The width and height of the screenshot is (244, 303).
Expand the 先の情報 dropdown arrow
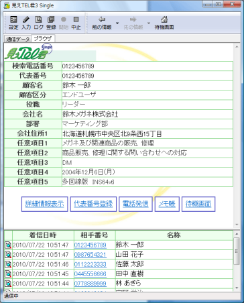tap(149, 23)
